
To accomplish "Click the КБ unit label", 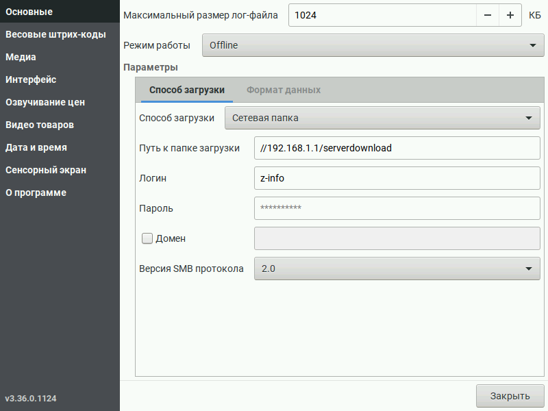I will (x=535, y=15).
